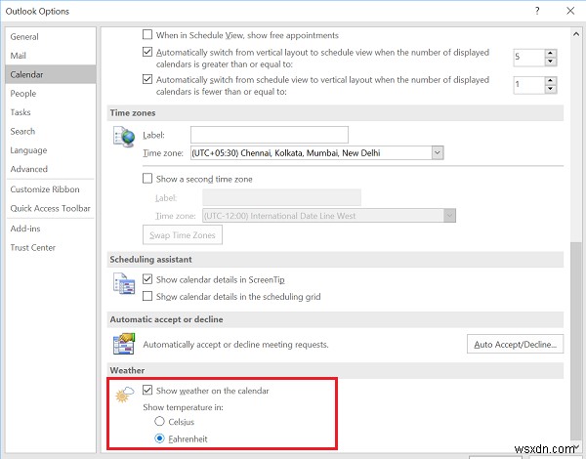Uncheck Show weather on the calendar
The width and height of the screenshot is (586, 459).
pyautogui.click(x=148, y=391)
